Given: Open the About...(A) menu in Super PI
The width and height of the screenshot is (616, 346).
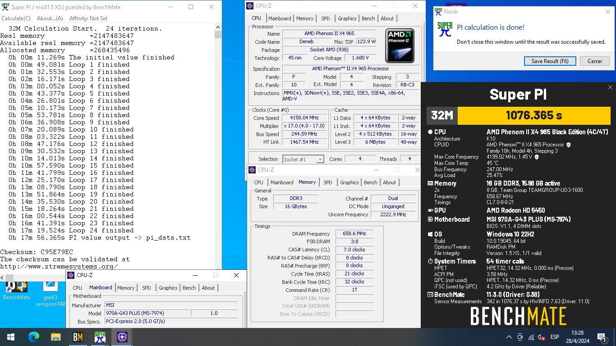Looking at the screenshot, I should point(50,18).
